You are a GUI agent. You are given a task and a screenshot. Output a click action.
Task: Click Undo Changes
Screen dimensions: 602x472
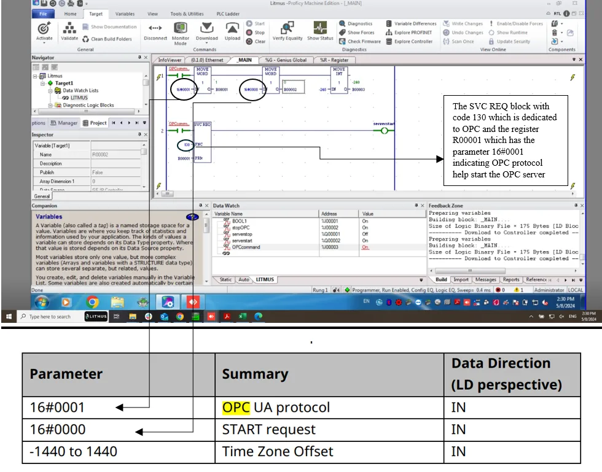463,33
